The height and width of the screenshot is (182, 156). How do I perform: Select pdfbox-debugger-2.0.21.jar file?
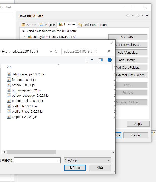click(30, 96)
